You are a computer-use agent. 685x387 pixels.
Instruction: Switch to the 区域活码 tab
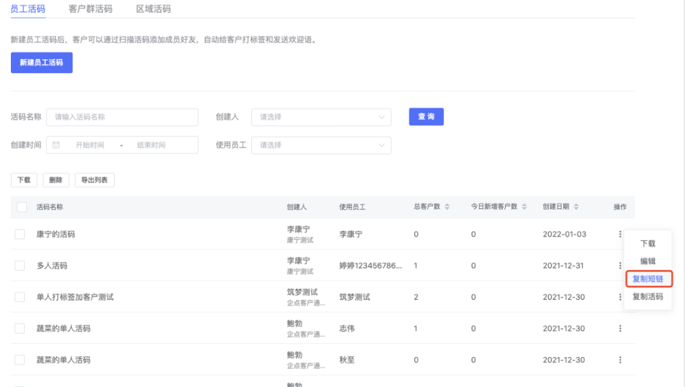(x=153, y=9)
